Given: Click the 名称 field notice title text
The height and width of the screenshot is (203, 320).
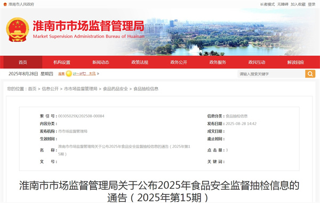Looking at the screenshot, I should tap(124, 150).
